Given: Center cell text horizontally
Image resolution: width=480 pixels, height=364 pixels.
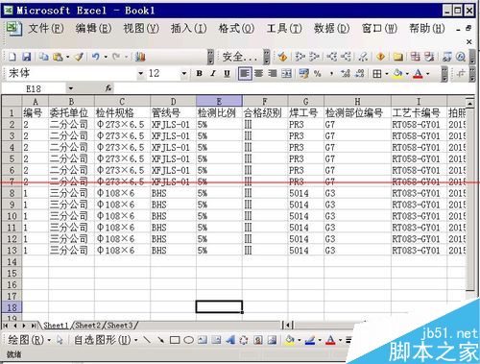Looking at the screenshot, I should click(x=258, y=74).
